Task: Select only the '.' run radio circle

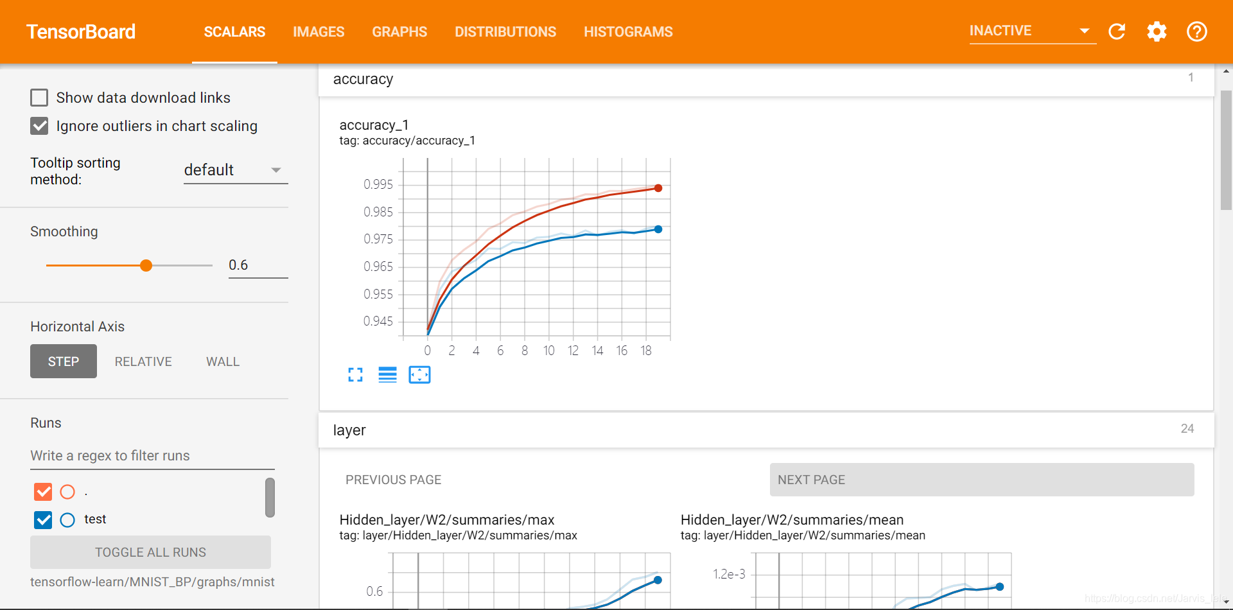Action: tap(67, 492)
